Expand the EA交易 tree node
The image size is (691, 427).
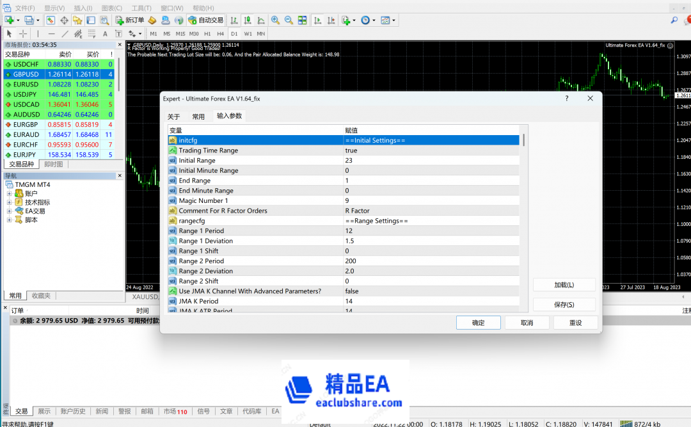[10, 211]
